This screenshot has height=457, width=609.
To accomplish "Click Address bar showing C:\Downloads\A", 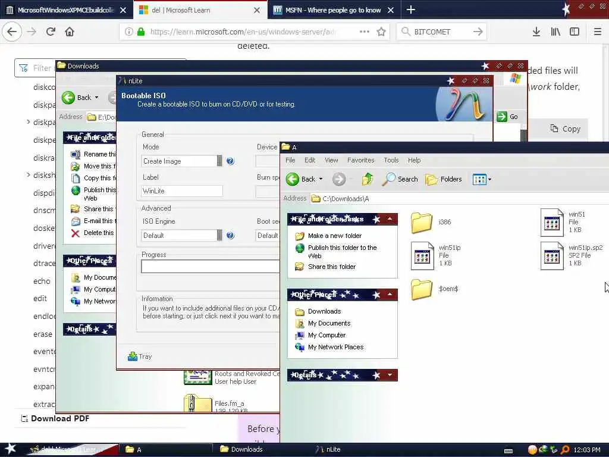I will 459,199.
